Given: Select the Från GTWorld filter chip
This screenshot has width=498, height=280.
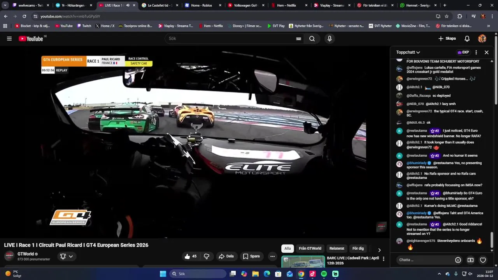Looking at the screenshot, I should [310, 248].
